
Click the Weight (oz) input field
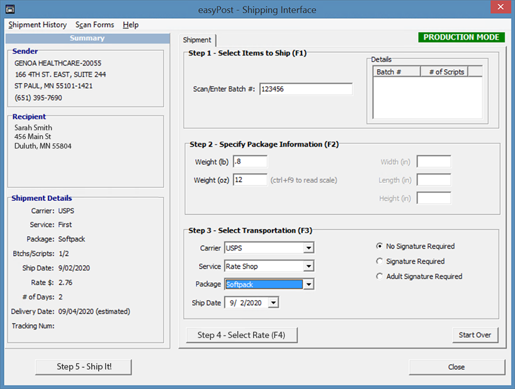point(250,180)
